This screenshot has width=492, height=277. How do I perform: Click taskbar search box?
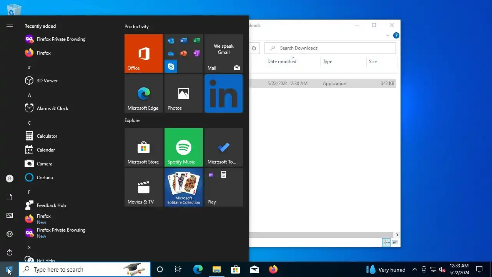click(85, 269)
